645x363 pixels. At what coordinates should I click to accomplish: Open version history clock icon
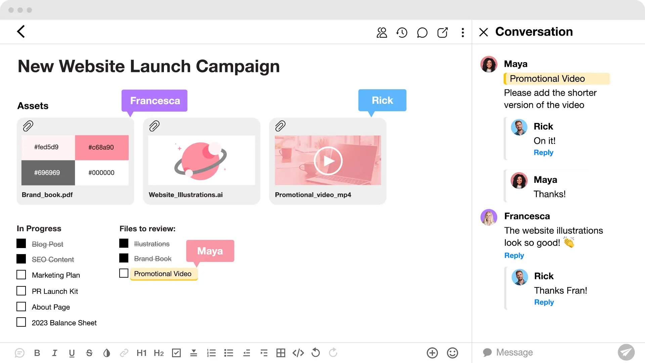[x=402, y=33]
